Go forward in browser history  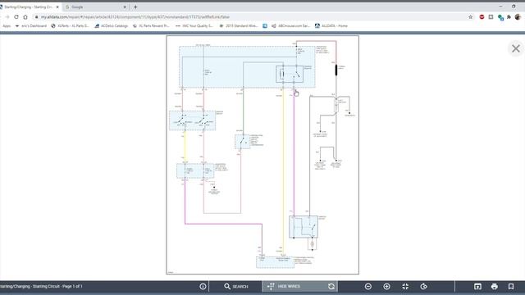[x=7, y=16]
